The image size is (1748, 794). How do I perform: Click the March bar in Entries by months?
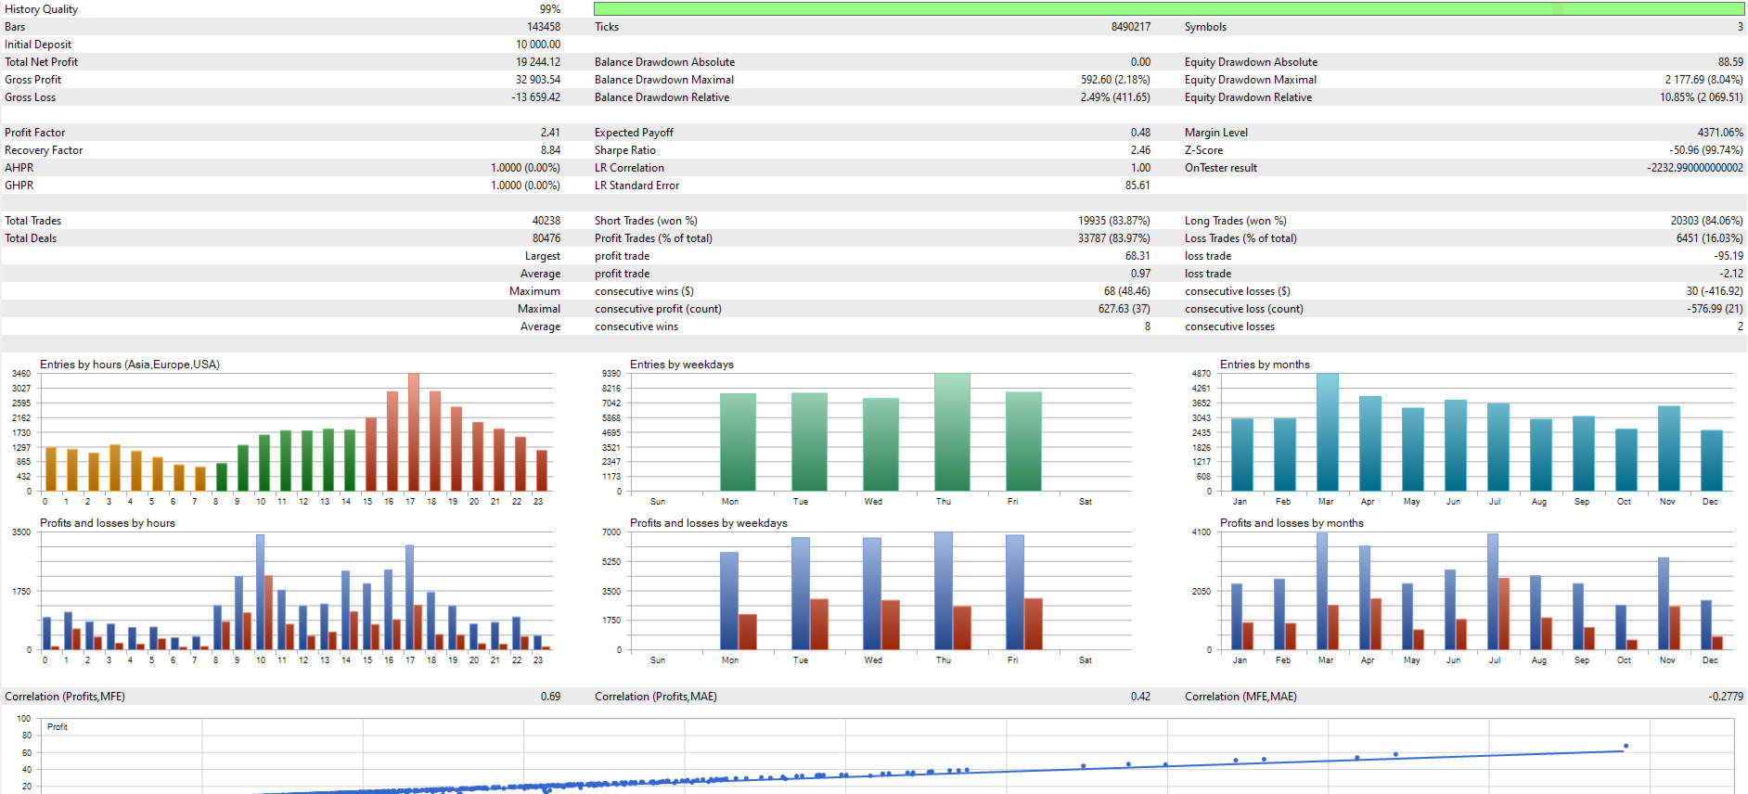(x=1328, y=432)
